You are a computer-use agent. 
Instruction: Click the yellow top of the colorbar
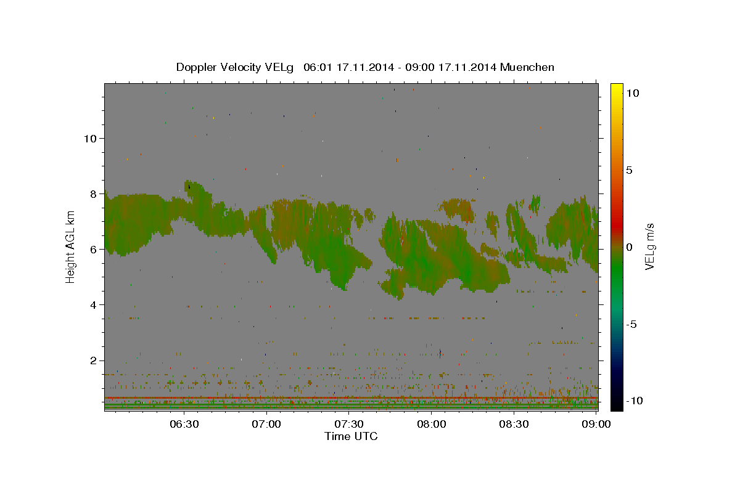point(616,88)
